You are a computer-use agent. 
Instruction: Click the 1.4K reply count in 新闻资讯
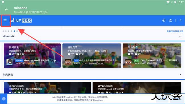pyautogui.click(x=22, y=54)
